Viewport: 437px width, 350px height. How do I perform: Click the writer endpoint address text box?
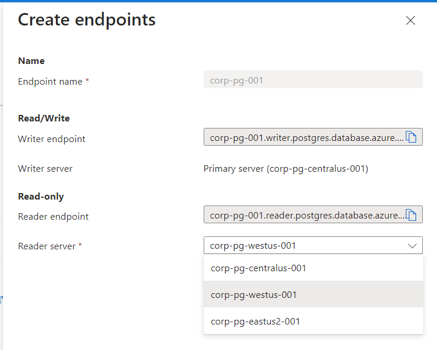305,137
